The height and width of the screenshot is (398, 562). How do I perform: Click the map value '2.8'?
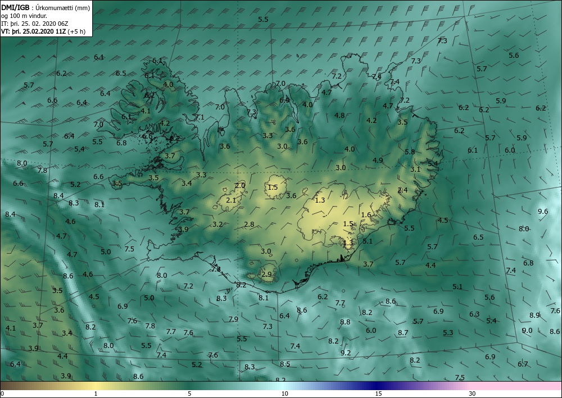[249, 225]
